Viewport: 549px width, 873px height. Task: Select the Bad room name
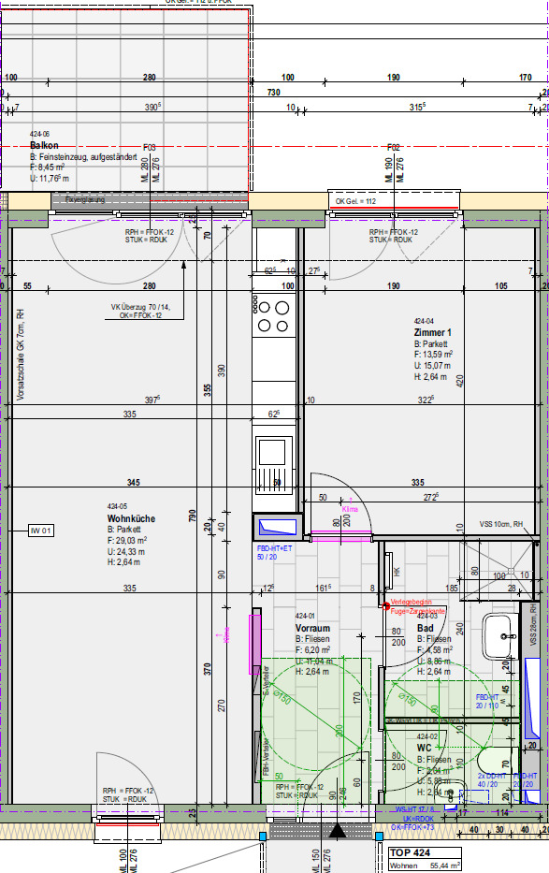425,628
